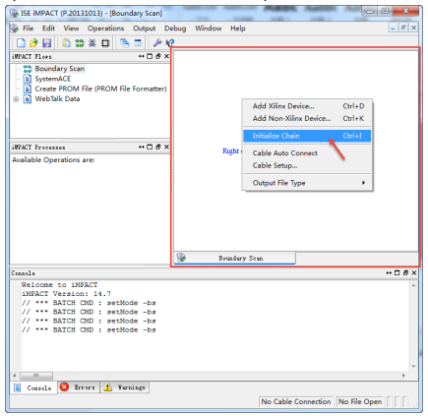This screenshot has width=428, height=416.
Task: Close the Console panel
Action: (x=414, y=272)
